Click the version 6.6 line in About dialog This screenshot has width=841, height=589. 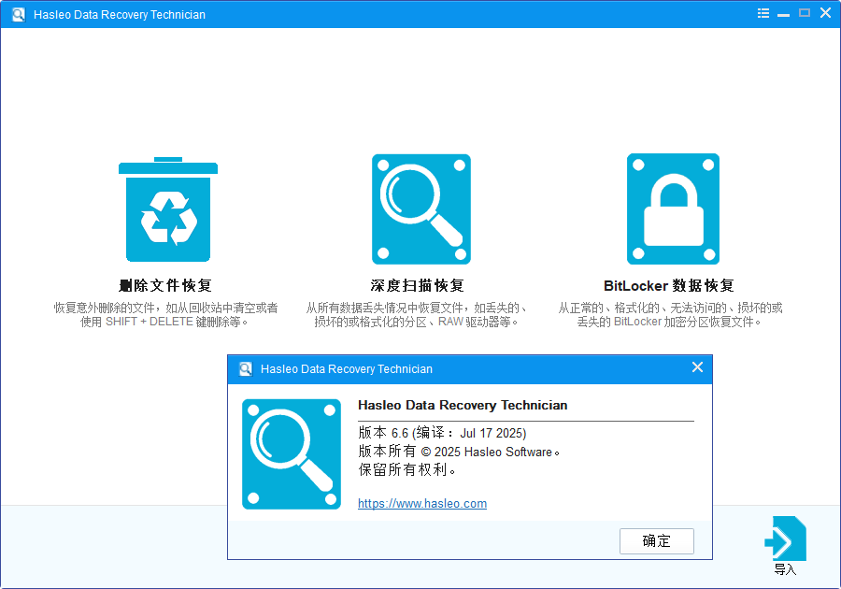[439, 433]
